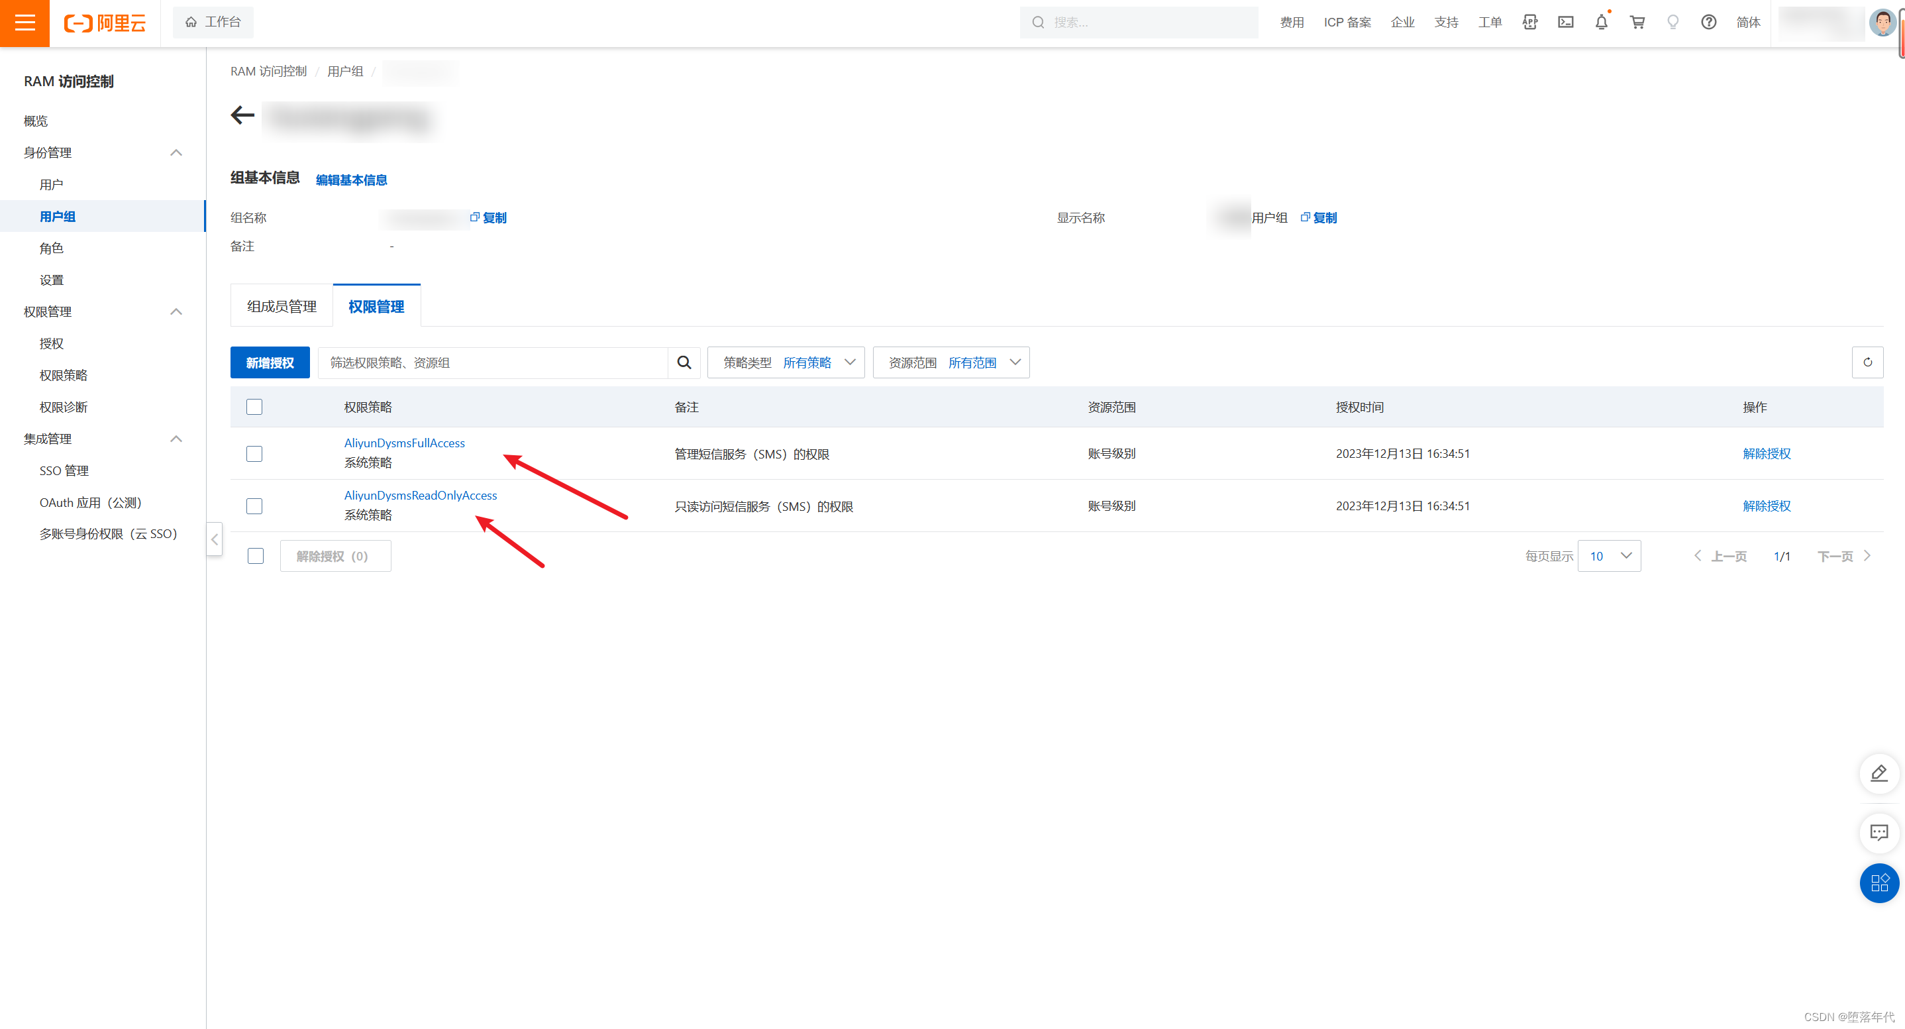Go back with the left arrow
Image resolution: width=1905 pixels, height=1029 pixels.
pos(242,115)
